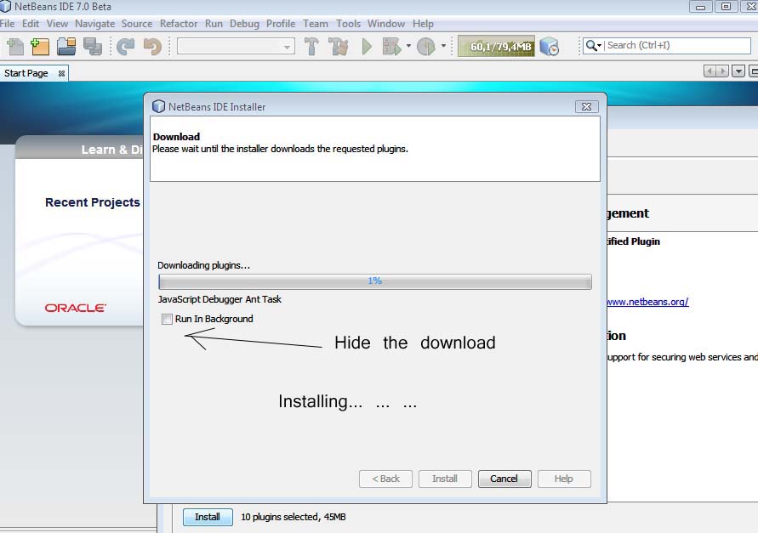The height and width of the screenshot is (533, 758).
Task: Open the Navigate menu
Action: tap(94, 24)
